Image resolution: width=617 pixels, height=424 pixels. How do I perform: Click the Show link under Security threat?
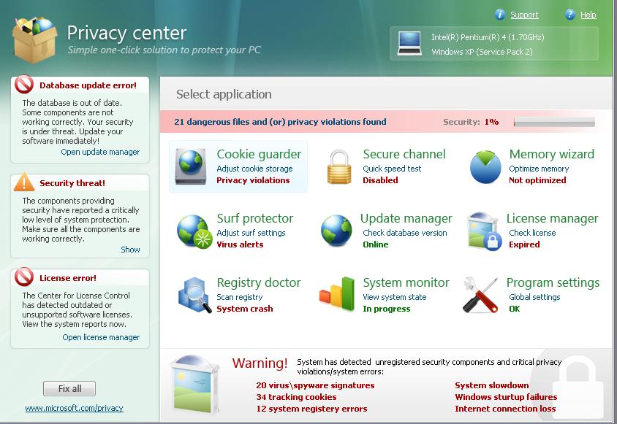point(130,250)
